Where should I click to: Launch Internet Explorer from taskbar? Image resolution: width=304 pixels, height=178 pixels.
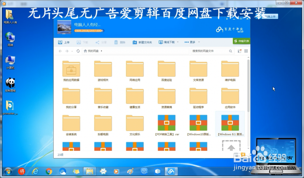pyautogui.click(x=35, y=171)
